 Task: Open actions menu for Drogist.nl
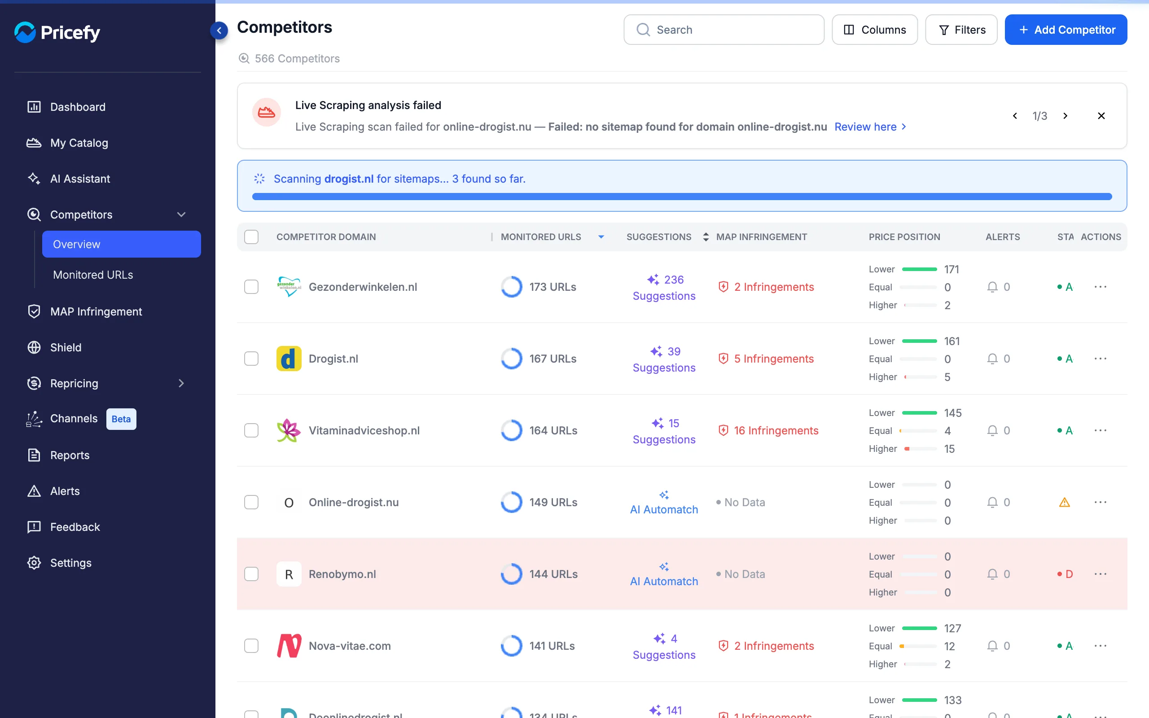1101,359
